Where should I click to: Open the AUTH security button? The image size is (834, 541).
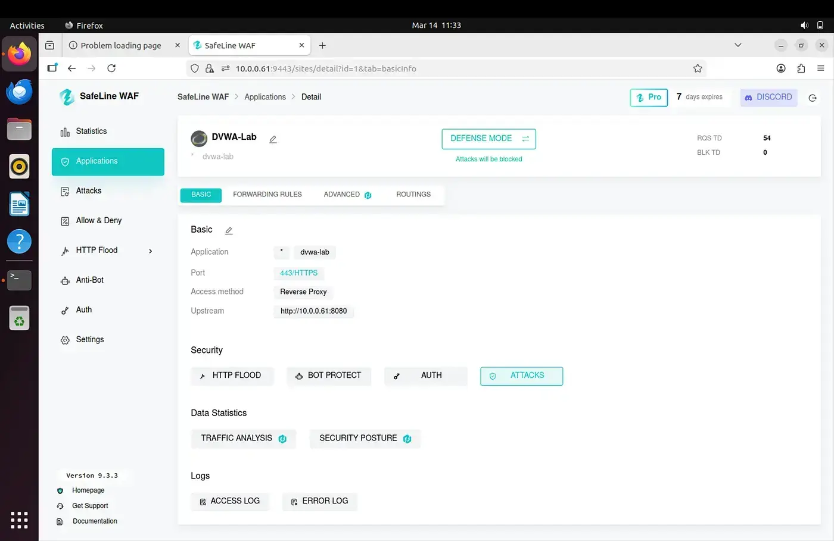[425, 376]
